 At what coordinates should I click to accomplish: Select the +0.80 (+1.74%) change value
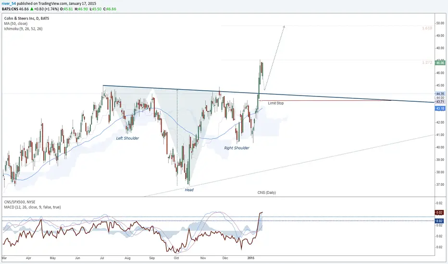[x=46, y=9]
